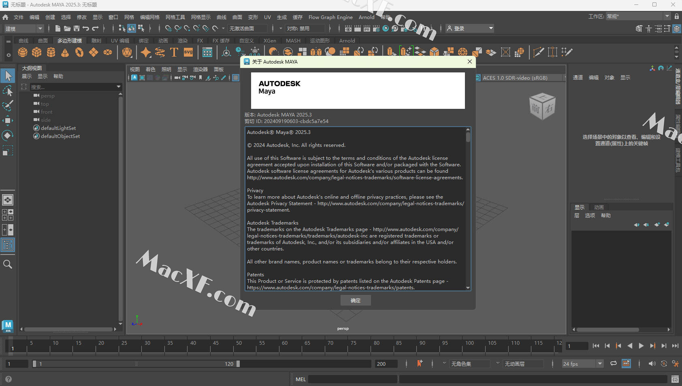Select the Move tool in toolbox
This screenshot has width=682, height=386.
(x=8, y=121)
